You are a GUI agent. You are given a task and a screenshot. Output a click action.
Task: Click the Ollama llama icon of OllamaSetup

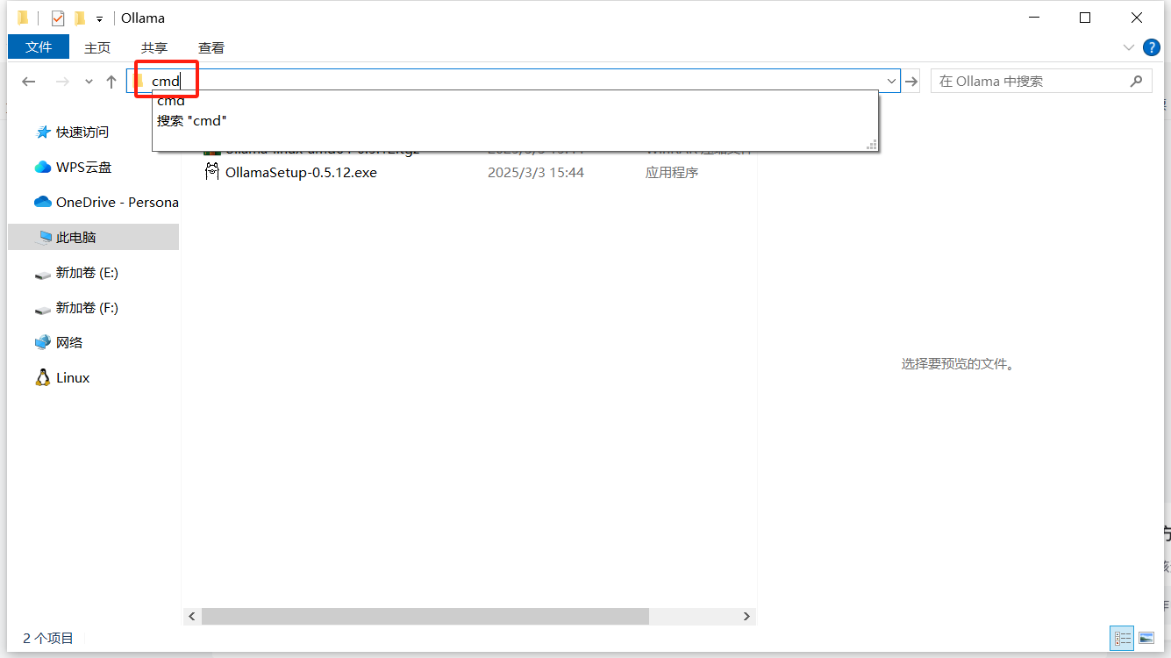[211, 172]
